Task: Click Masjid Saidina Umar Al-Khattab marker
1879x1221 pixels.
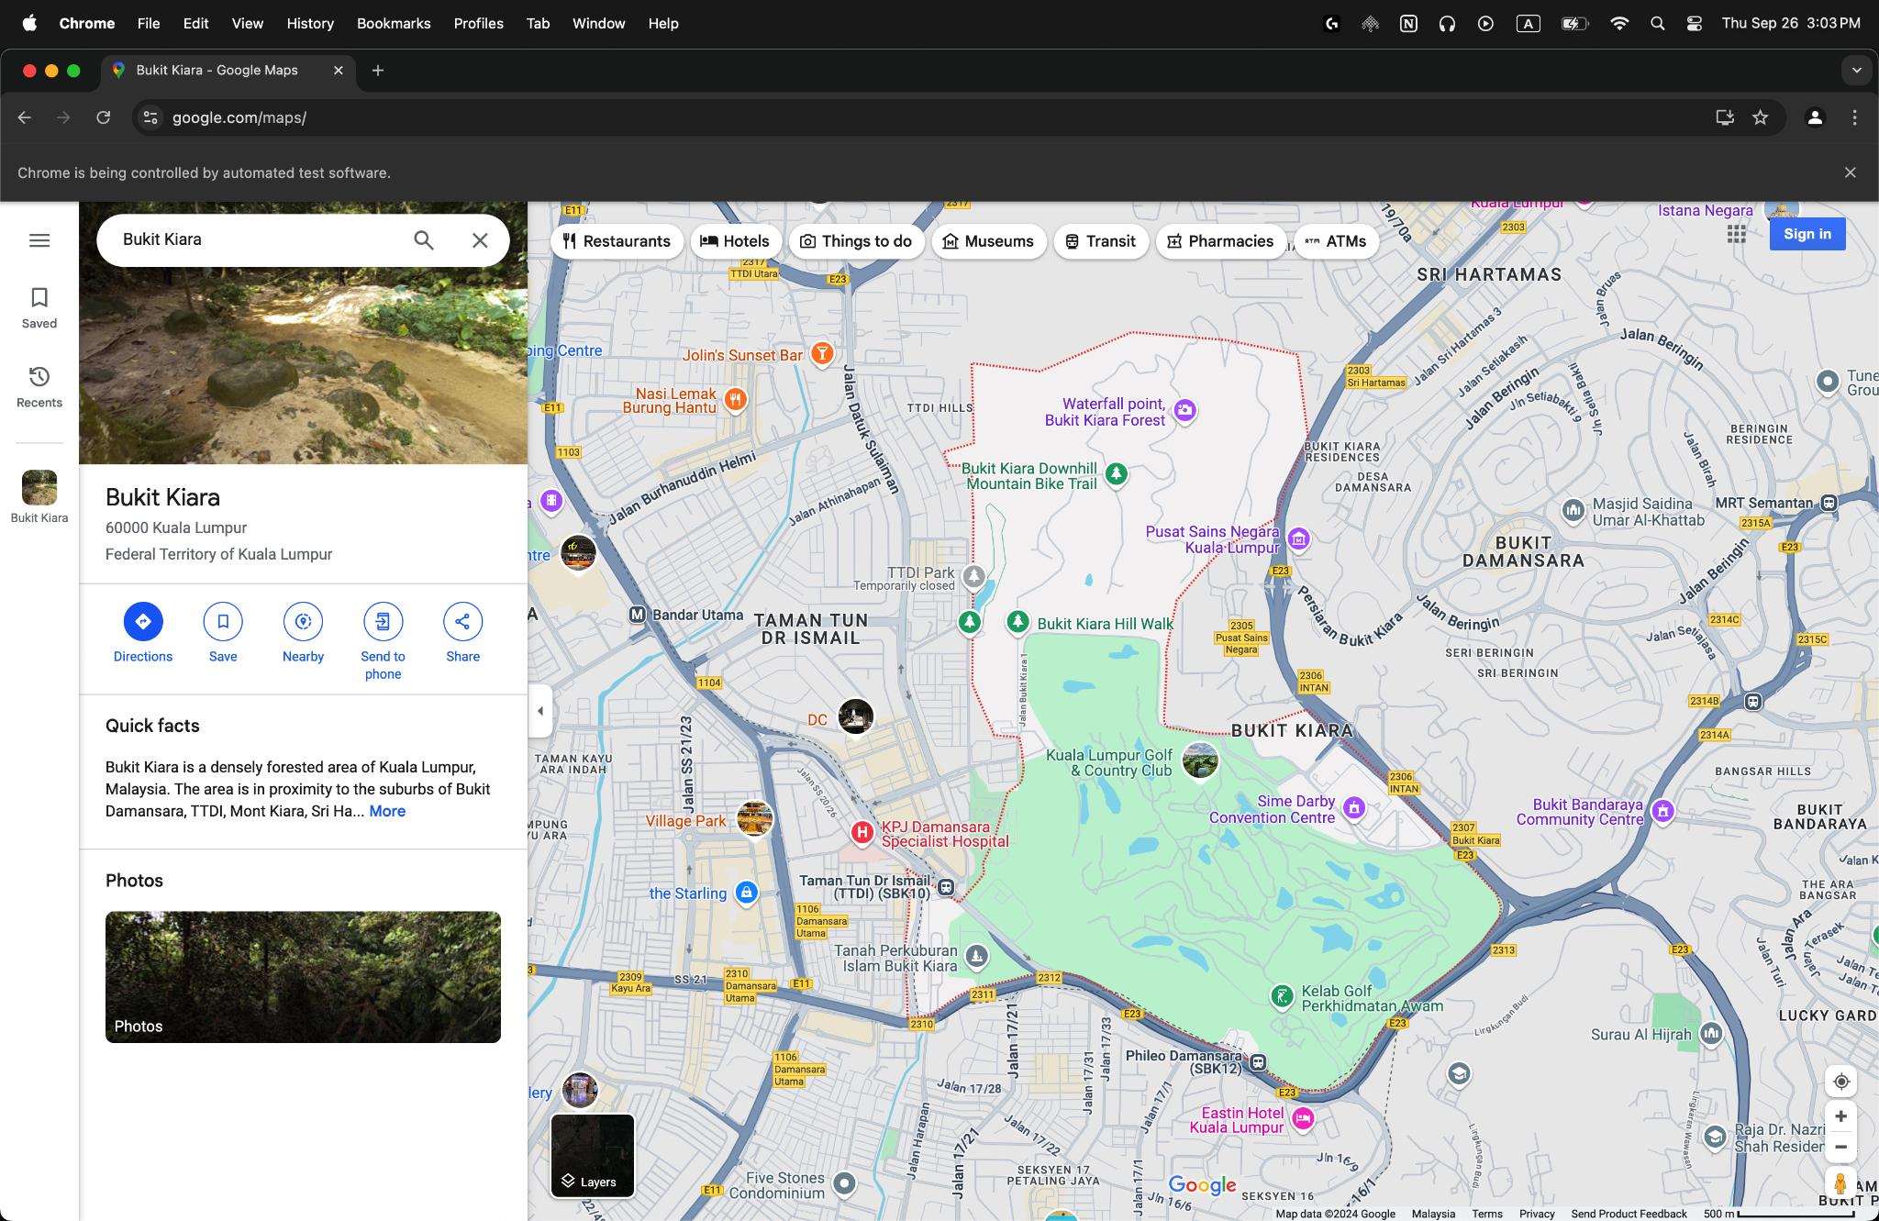Action: 1573,509
